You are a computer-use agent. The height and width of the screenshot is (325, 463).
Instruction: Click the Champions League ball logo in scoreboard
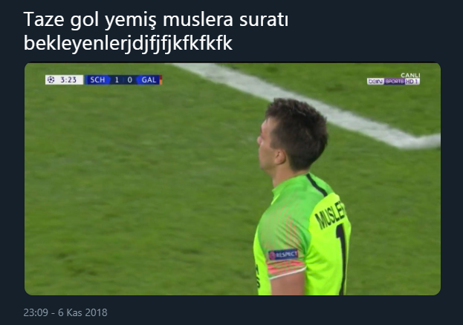click(x=51, y=79)
